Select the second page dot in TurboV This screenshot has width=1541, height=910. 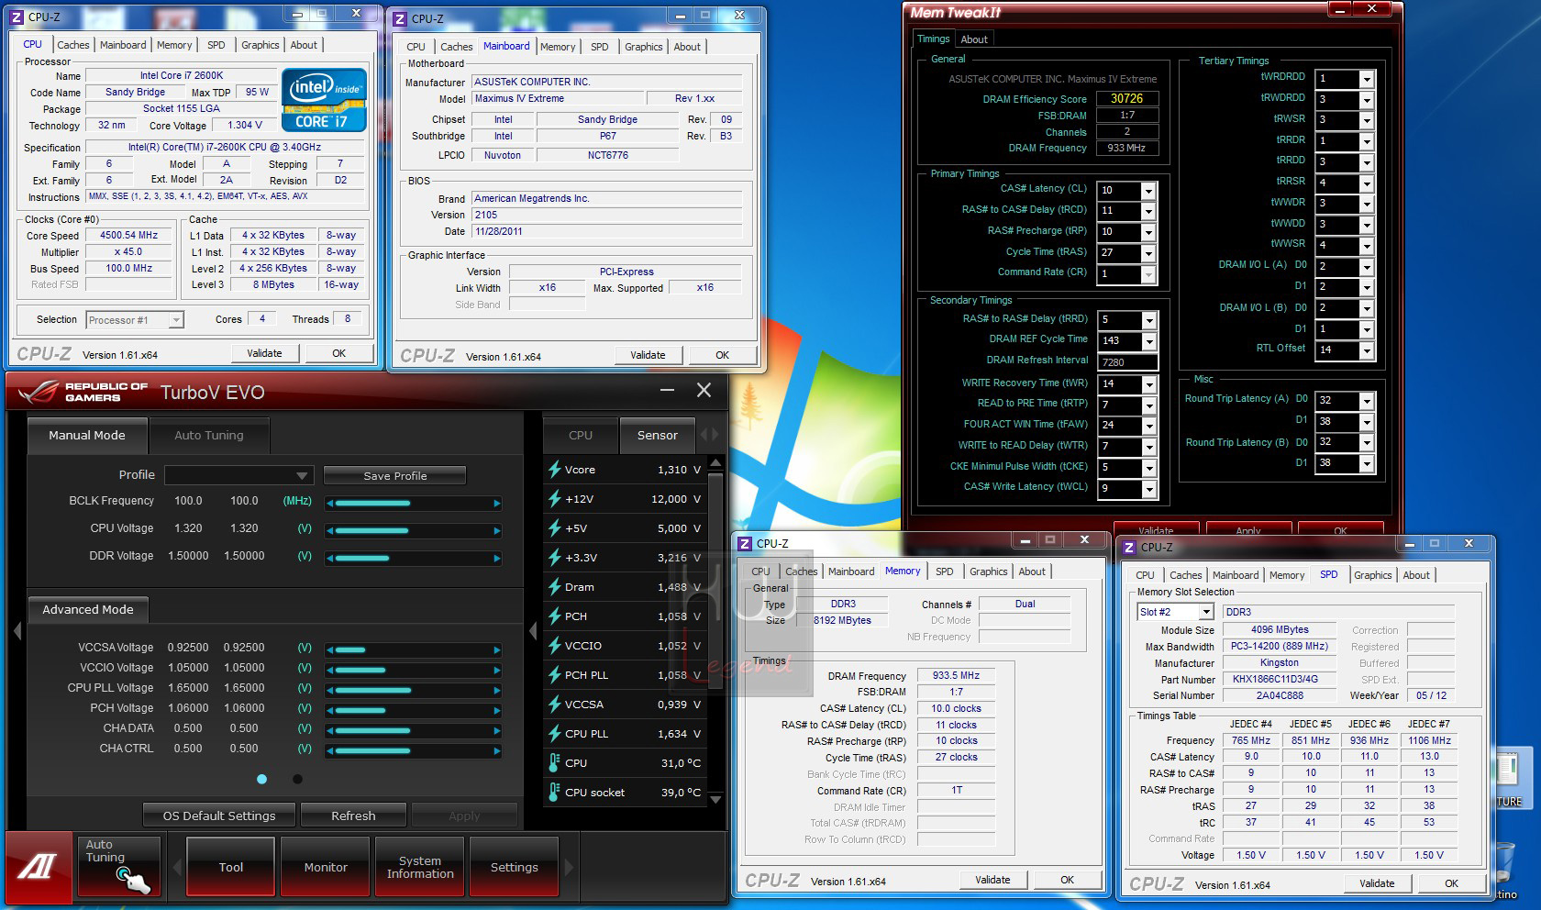(x=297, y=779)
